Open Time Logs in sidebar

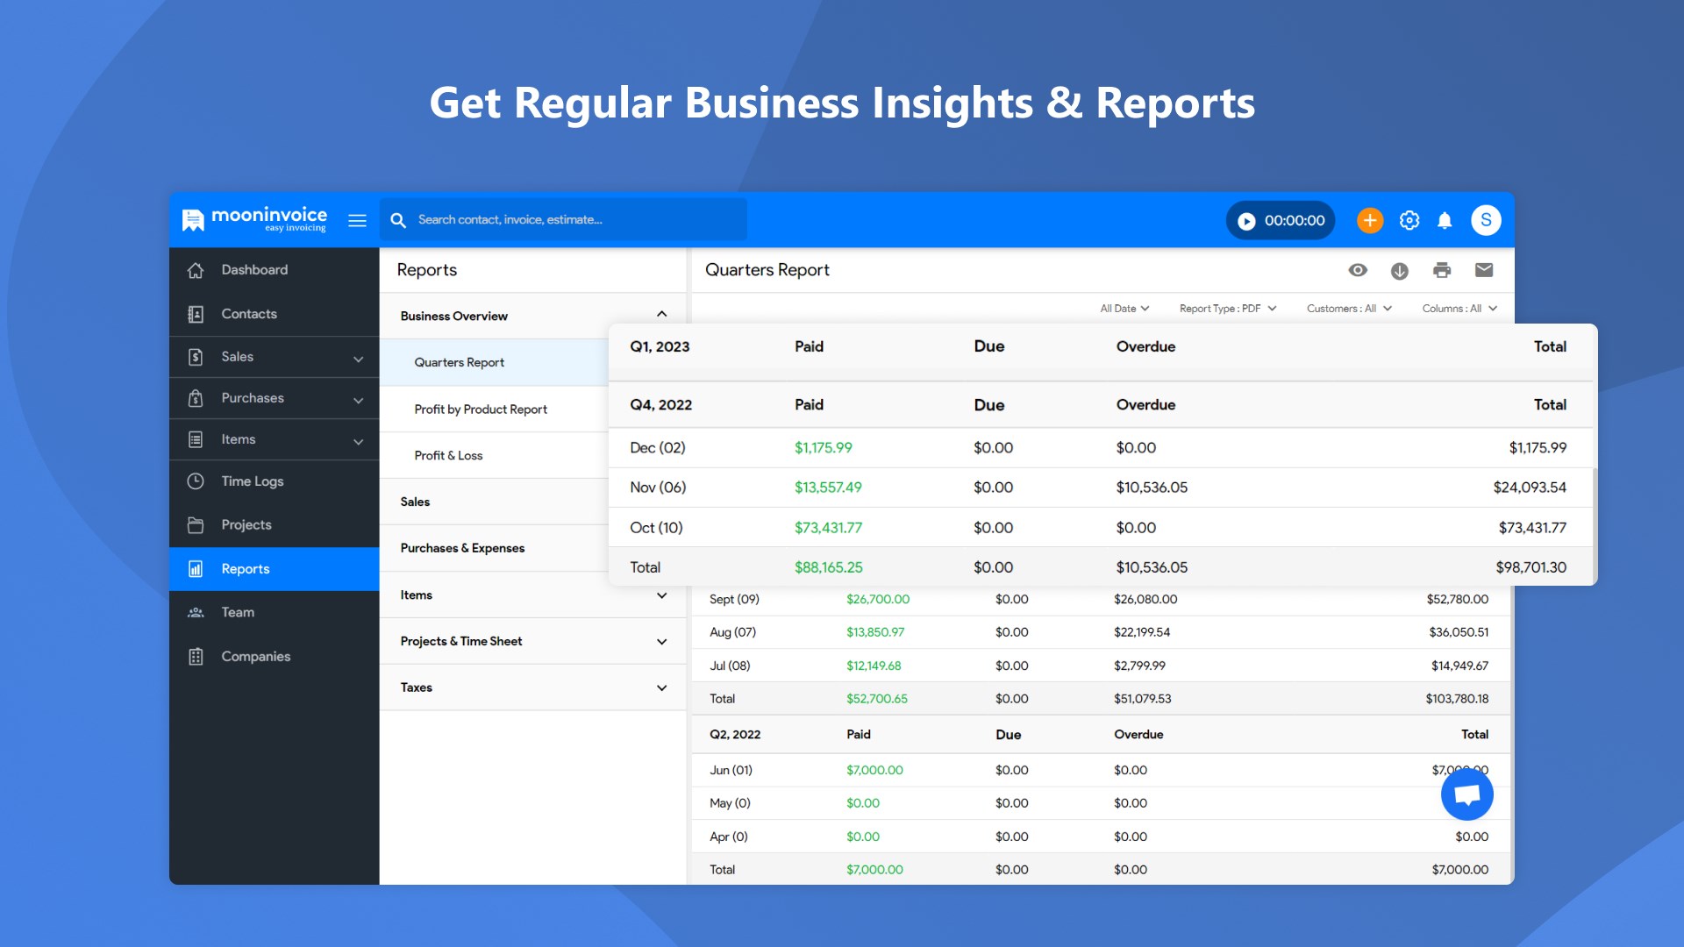[x=252, y=481]
